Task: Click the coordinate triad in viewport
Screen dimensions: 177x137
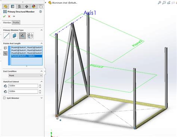Action: (x=52, y=134)
